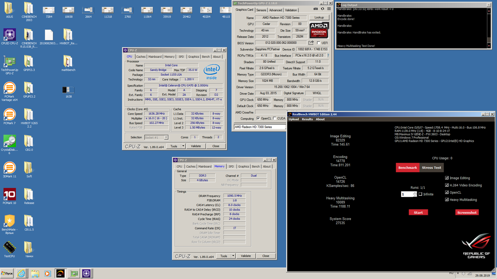Open the 7284 screenshot file
This screenshot has width=497, height=279.
pos(49,12)
